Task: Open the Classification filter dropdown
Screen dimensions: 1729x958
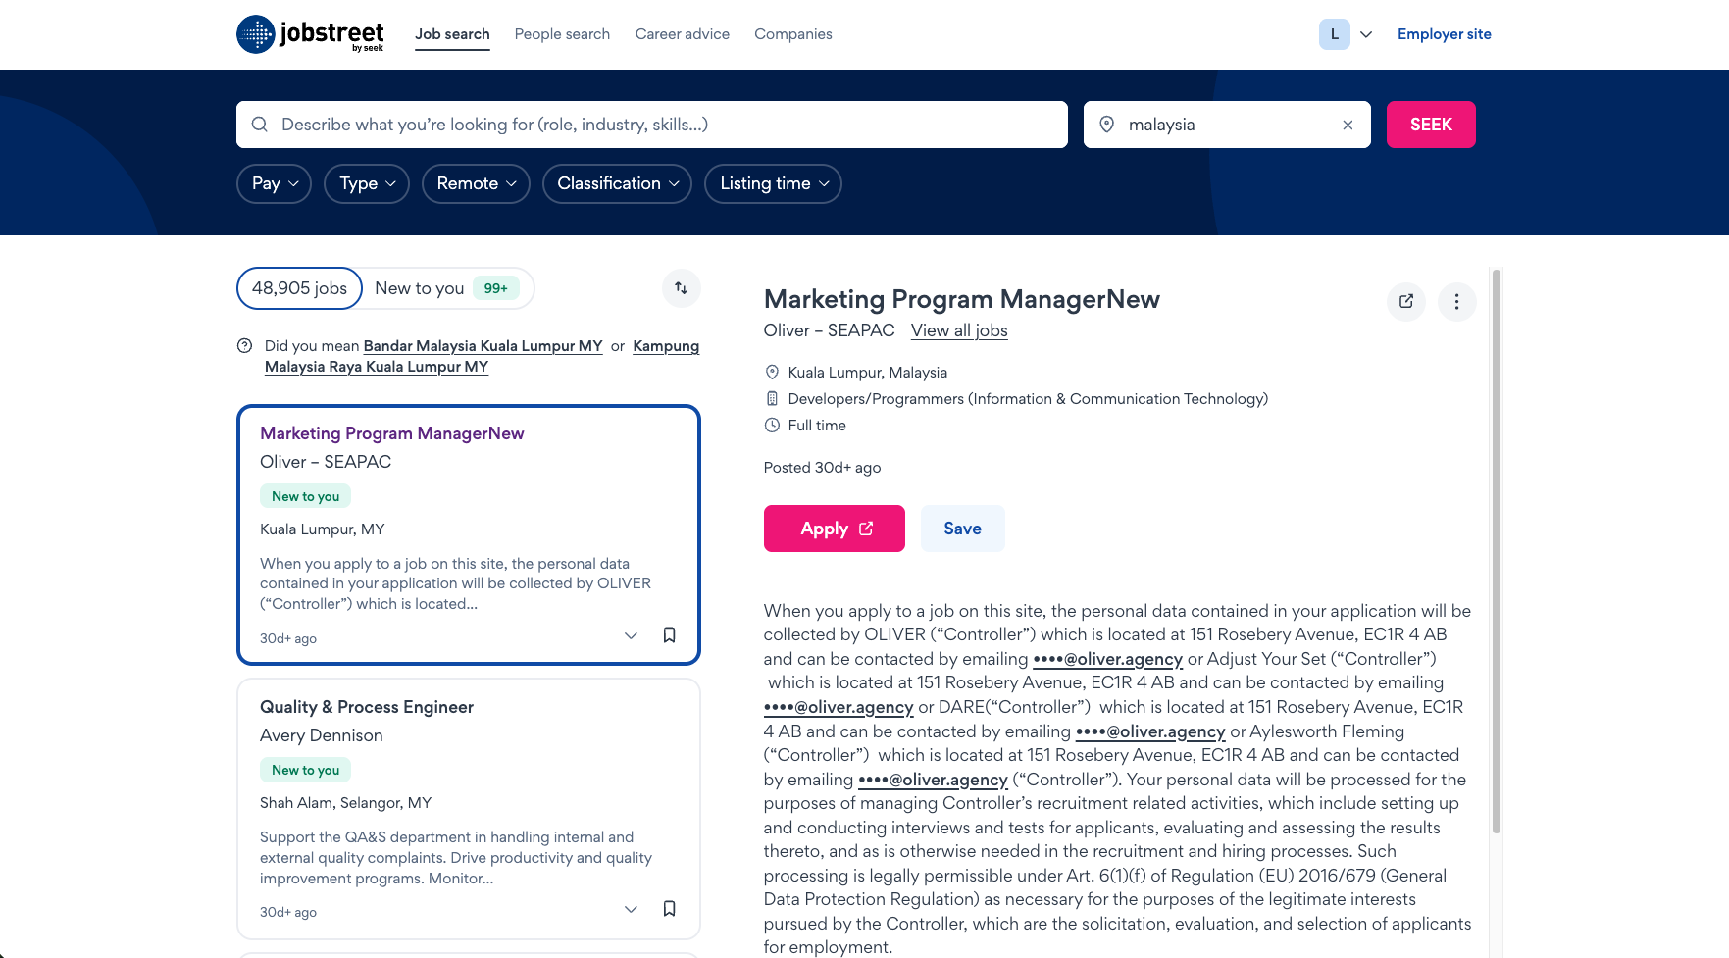Action: point(617,183)
